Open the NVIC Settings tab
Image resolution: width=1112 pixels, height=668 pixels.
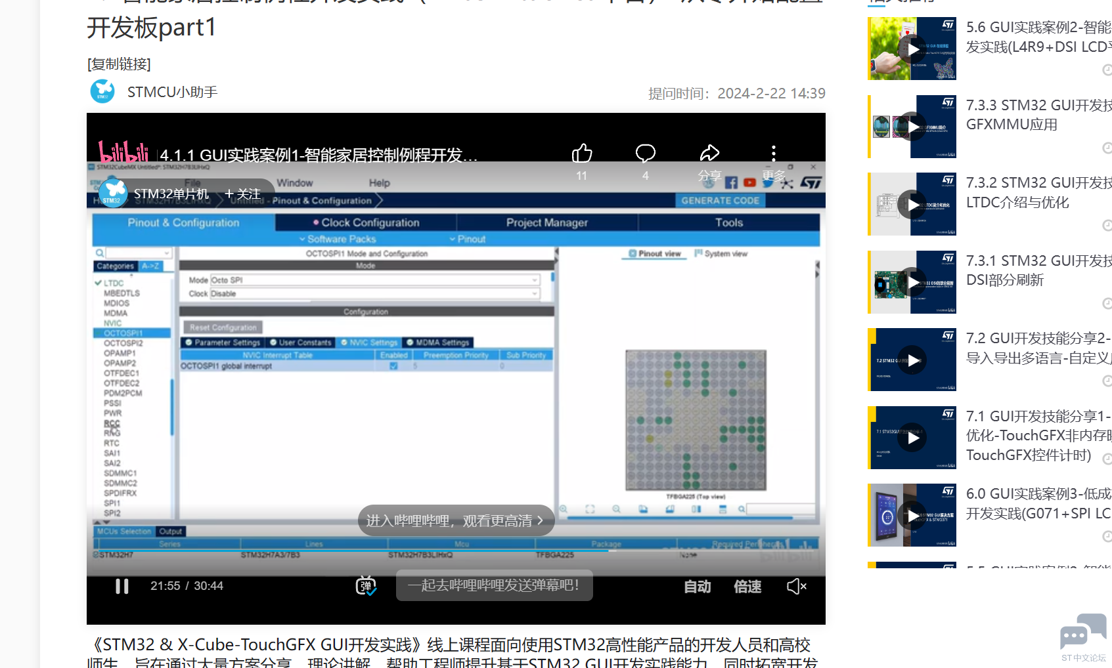[x=369, y=343]
